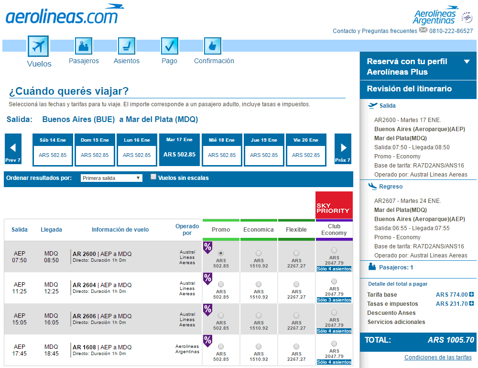Click the Salida column header
The image size is (478, 368).
coord(20,230)
